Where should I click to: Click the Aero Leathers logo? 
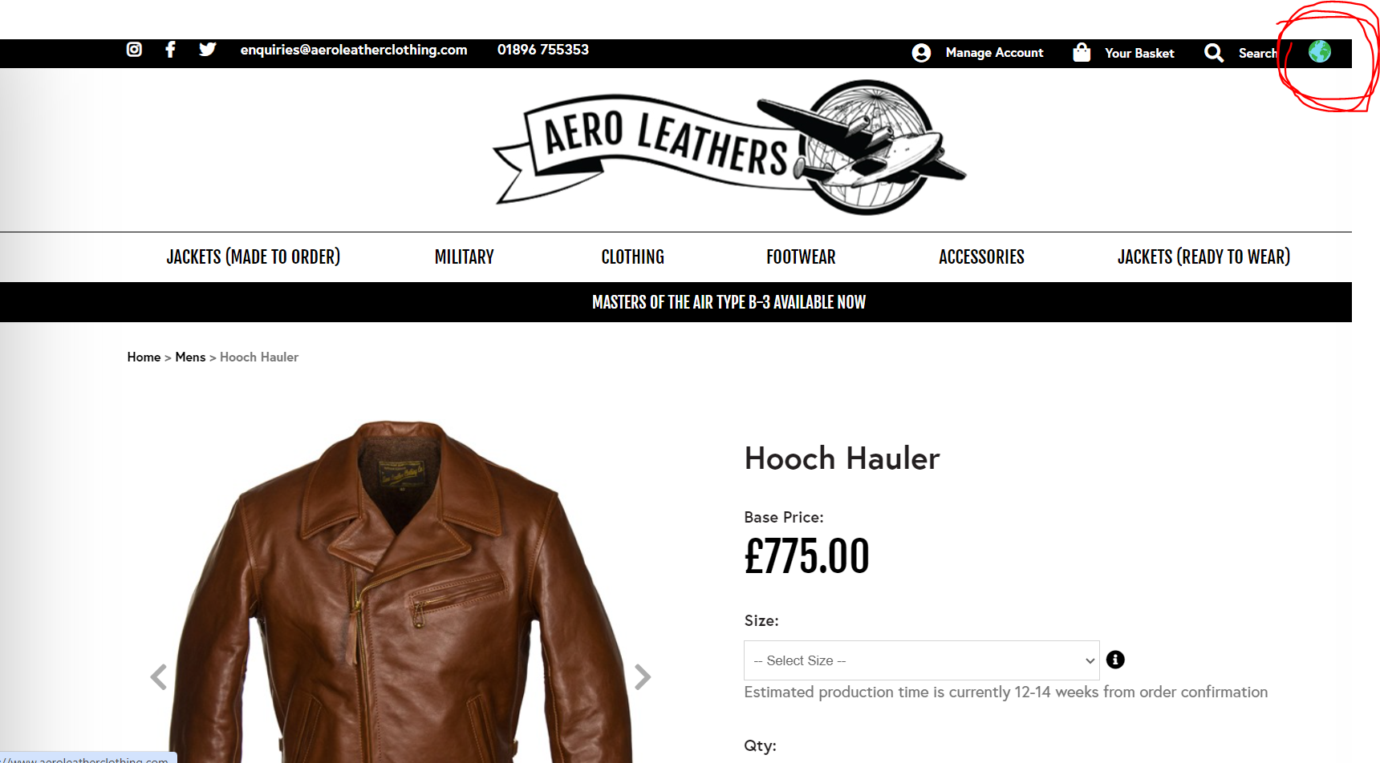point(730,147)
